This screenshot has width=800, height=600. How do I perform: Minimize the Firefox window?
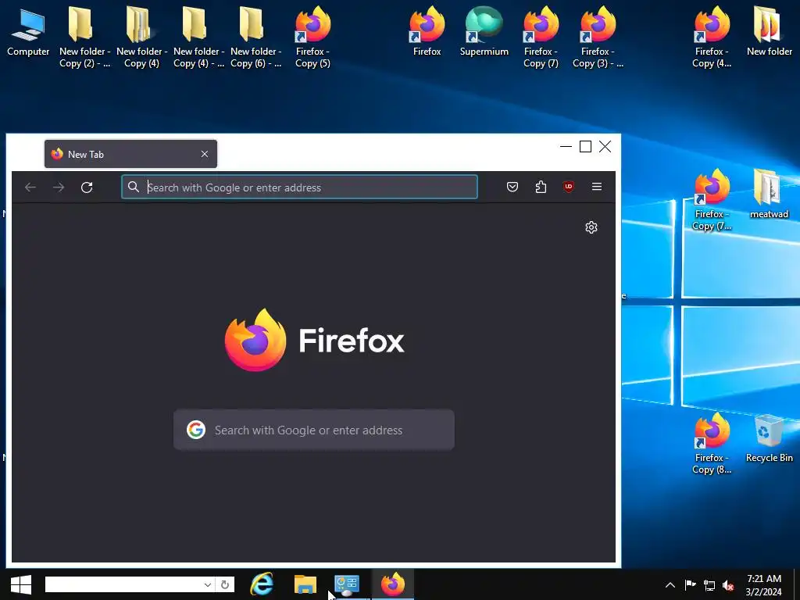pyautogui.click(x=566, y=147)
